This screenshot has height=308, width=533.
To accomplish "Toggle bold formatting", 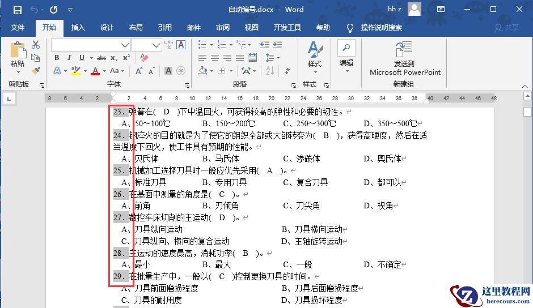I will (57, 58).
